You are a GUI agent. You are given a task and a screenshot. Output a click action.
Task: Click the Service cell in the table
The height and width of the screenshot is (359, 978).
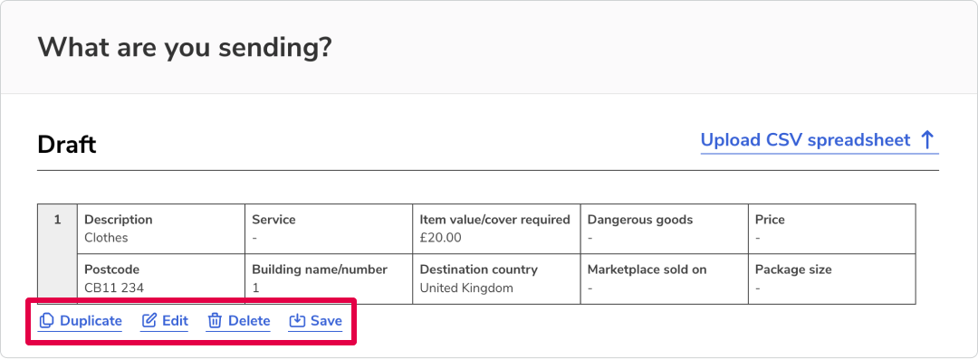tap(329, 229)
